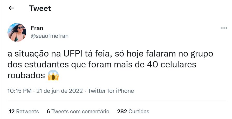
Task: Click the quote tweets count number 6
Action: pos(48,111)
